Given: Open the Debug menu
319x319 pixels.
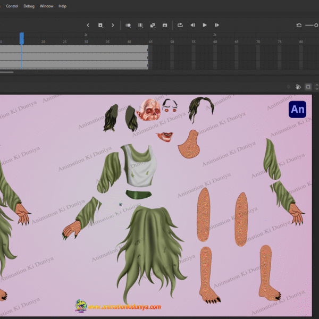Looking at the screenshot, I should coord(29,6).
